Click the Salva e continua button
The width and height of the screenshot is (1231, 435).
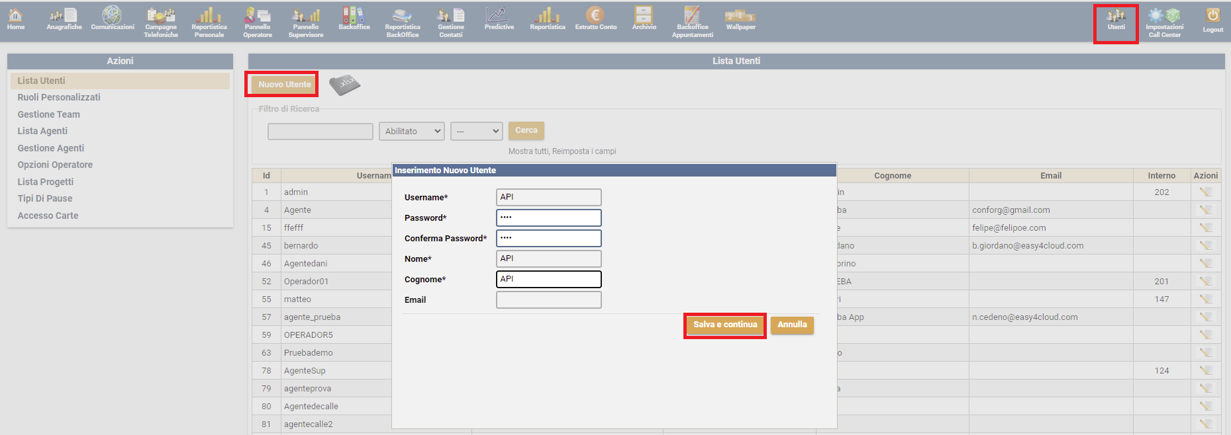[x=725, y=325]
